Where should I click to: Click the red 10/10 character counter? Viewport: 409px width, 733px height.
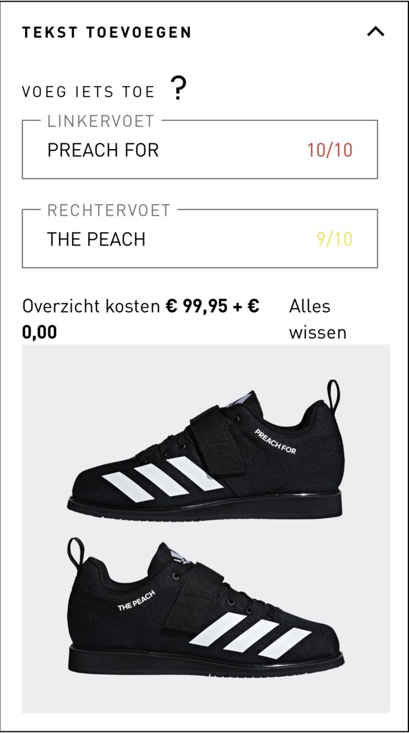pos(330,150)
